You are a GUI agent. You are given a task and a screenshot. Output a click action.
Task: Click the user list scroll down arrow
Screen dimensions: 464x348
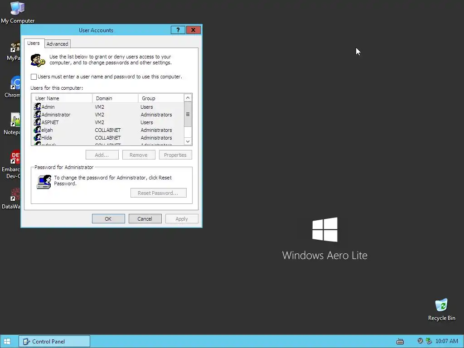point(188,141)
